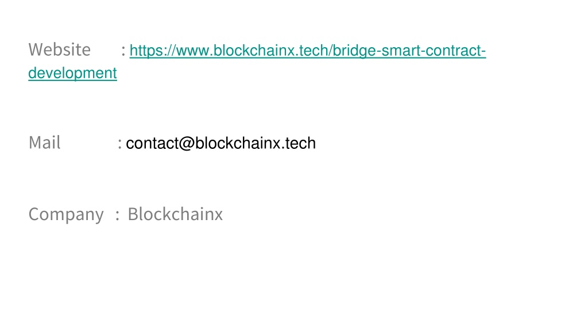Click the "Blockchainx" company name
The height and width of the screenshot is (331, 588).
pyautogui.click(x=175, y=214)
